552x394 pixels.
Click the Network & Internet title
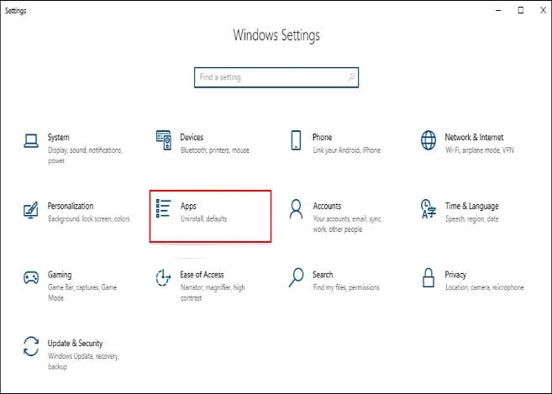click(x=474, y=137)
